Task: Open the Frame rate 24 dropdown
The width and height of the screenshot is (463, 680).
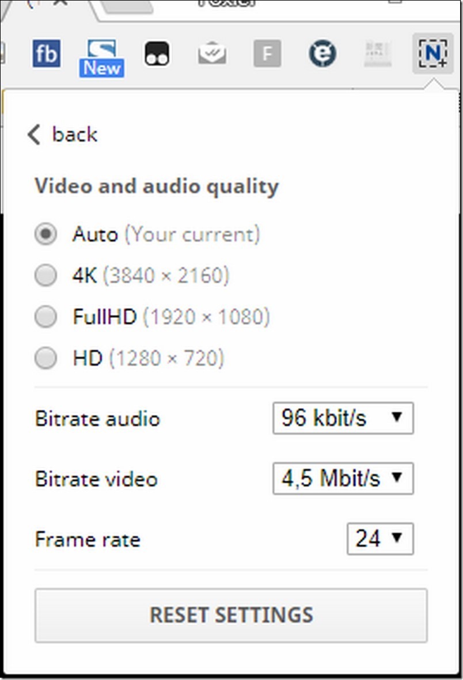Action: coord(380,538)
